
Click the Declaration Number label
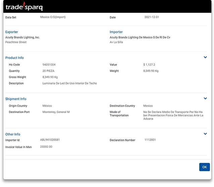pos(122,140)
